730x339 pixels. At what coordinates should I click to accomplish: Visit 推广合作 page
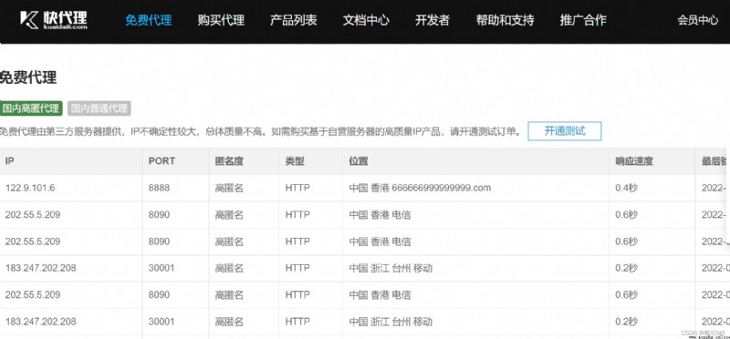(583, 20)
